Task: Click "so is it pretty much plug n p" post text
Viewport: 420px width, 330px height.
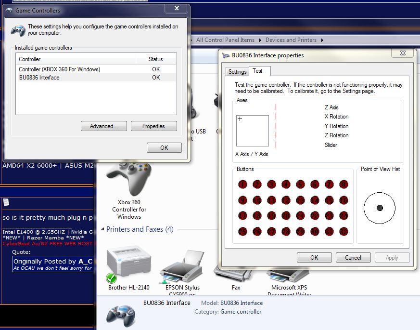Action: [48, 218]
